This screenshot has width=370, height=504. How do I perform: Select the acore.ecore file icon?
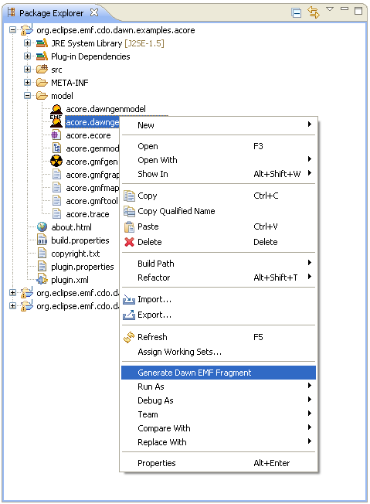click(56, 135)
